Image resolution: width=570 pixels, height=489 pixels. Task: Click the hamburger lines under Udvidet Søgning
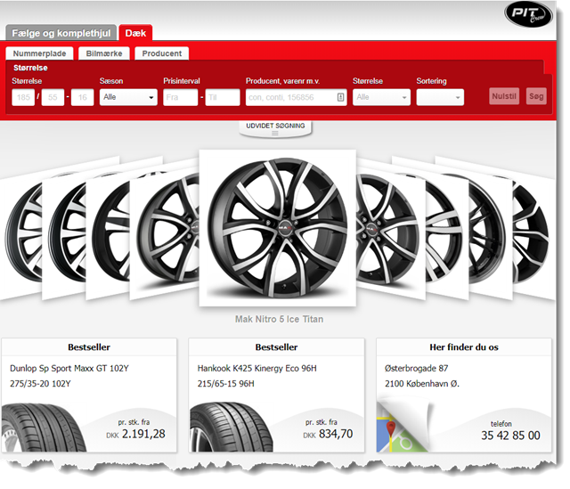point(275,134)
